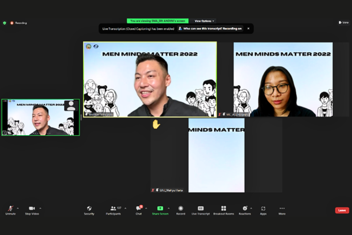Click the Recording indicator
This screenshot has width=352, height=235.
tap(18, 23)
